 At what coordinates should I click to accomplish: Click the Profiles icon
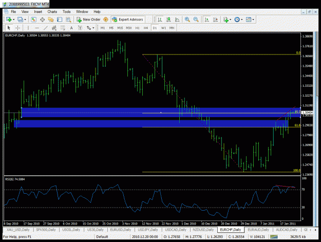tap(20, 20)
